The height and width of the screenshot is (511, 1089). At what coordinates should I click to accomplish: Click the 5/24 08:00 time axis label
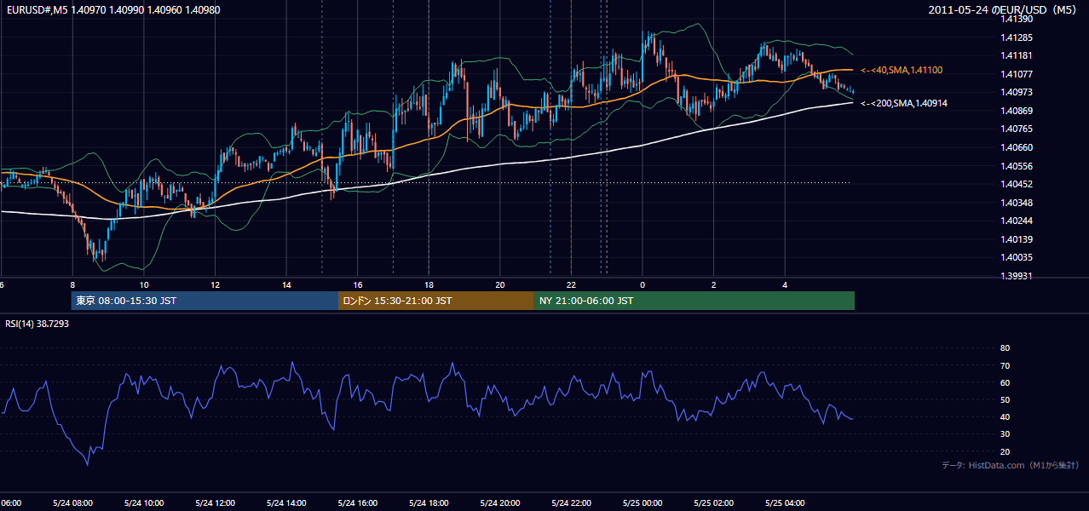72,502
